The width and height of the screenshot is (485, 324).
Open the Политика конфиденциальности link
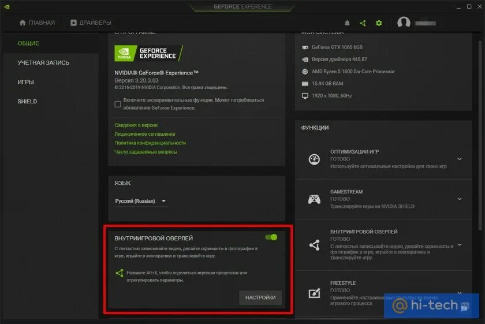point(150,143)
